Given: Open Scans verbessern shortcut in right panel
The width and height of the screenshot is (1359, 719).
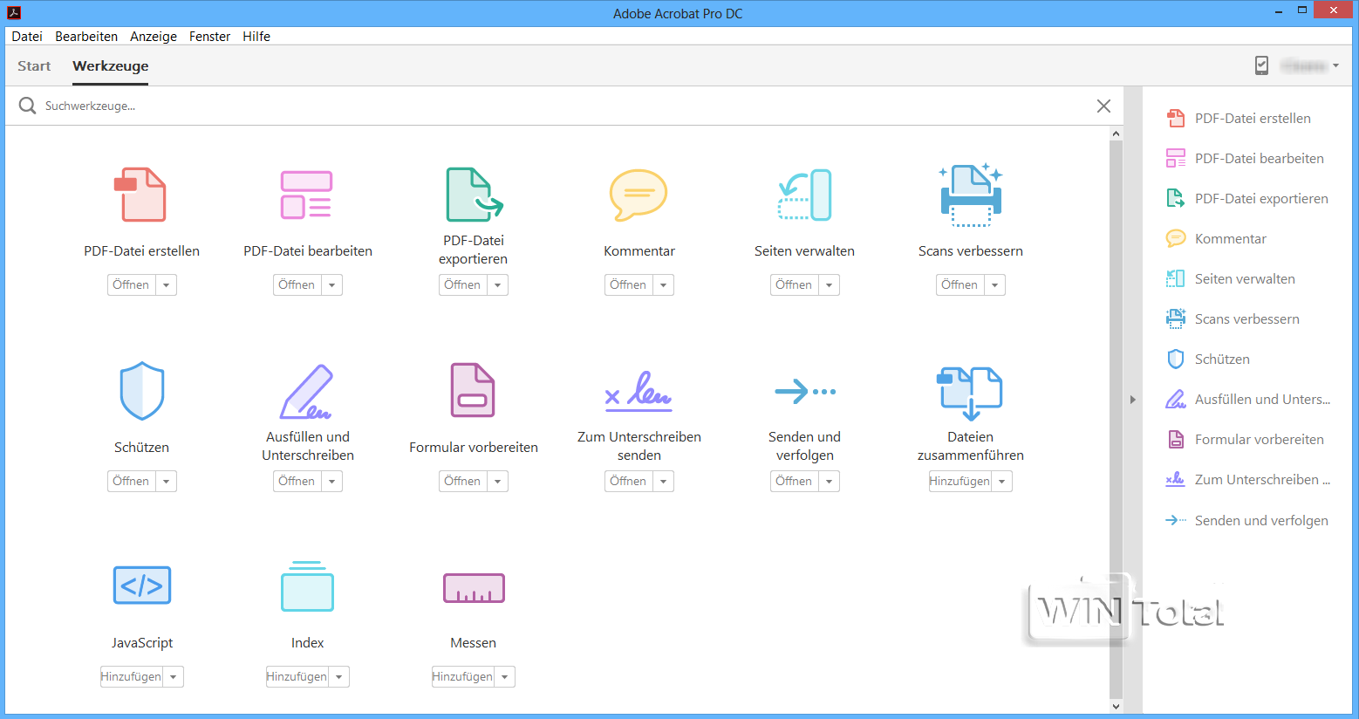Looking at the screenshot, I should [x=1233, y=319].
